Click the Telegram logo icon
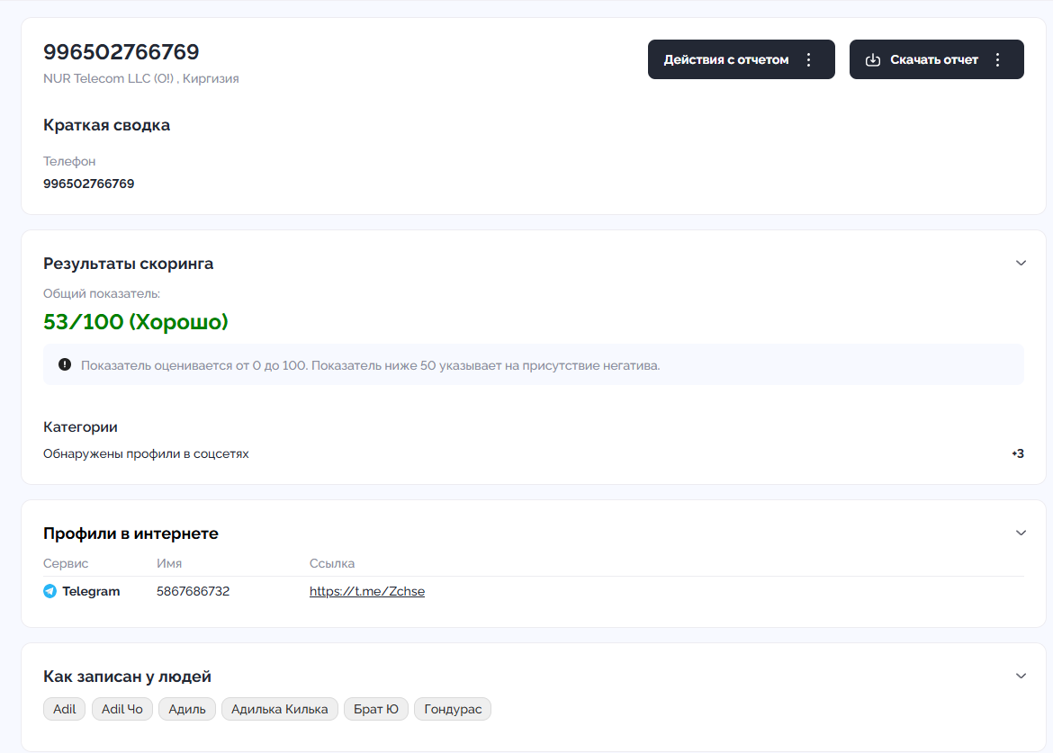 pos(49,591)
